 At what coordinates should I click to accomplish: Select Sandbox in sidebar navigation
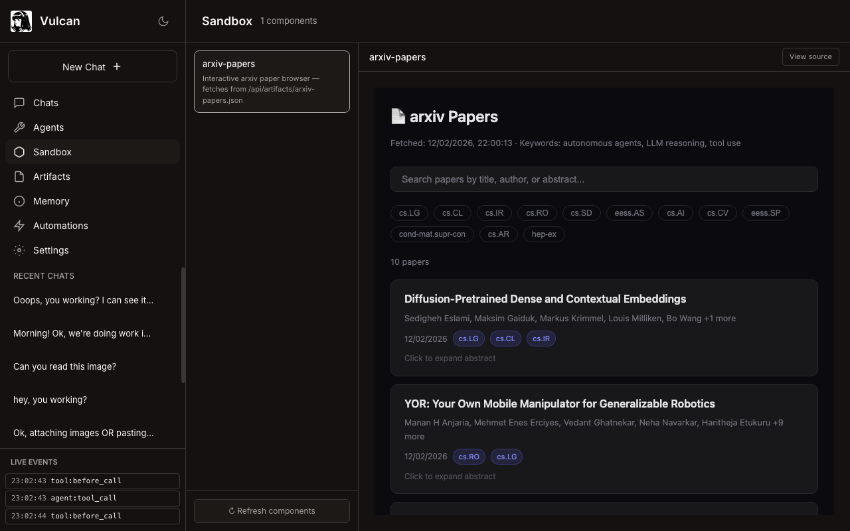point(52,152)
